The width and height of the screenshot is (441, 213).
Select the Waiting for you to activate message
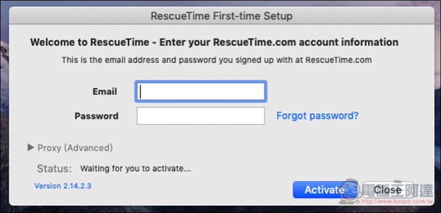click(136, 169)
